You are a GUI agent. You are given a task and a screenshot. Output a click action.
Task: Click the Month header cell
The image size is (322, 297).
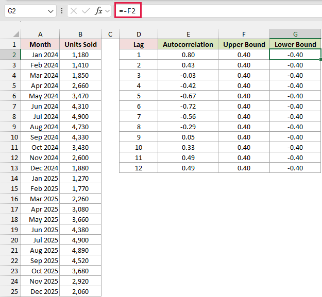[40, 44]
